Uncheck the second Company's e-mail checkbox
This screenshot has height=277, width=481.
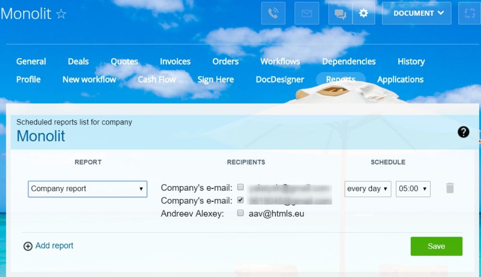tap(240, 200)
